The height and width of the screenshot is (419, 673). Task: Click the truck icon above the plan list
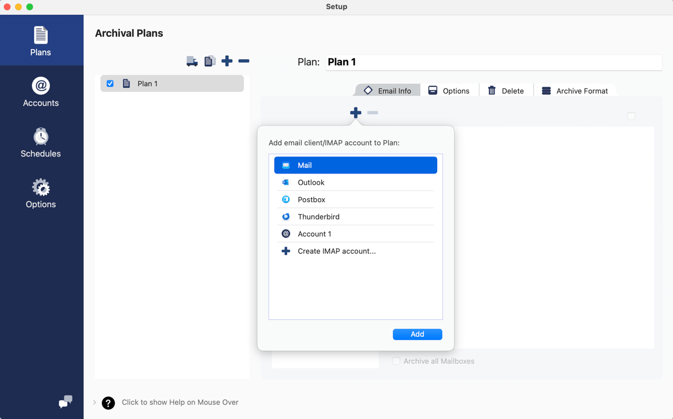(192, 61)
